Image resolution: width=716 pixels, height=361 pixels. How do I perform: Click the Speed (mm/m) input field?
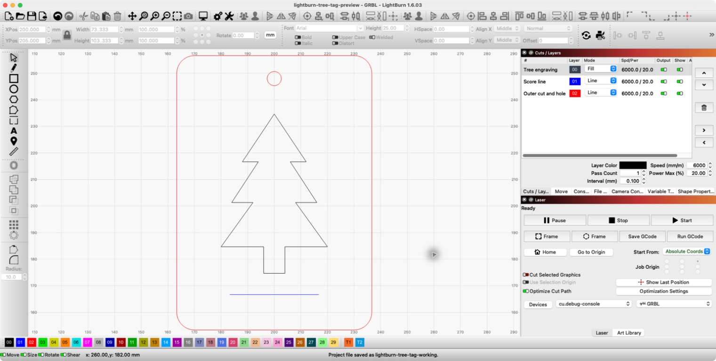click(697, 165)
